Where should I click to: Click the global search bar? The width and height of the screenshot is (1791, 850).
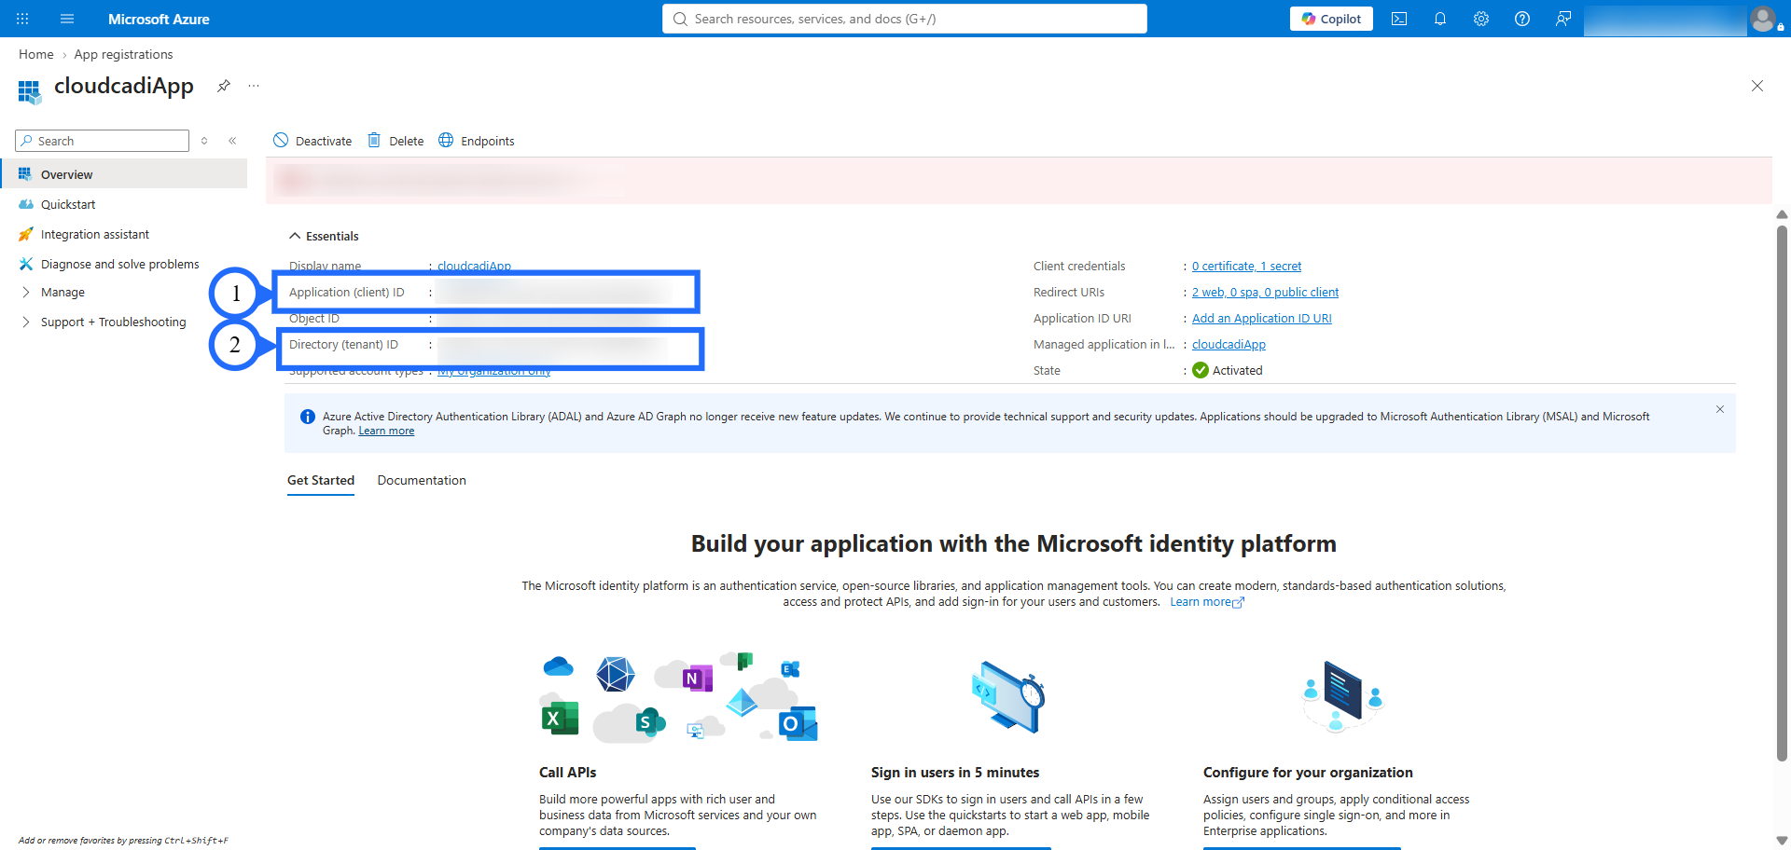905,19
